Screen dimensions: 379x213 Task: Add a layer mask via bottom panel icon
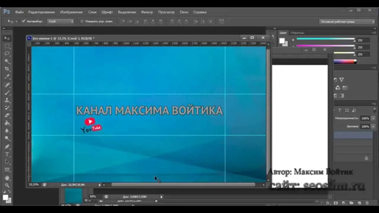[x=336, y=203]
